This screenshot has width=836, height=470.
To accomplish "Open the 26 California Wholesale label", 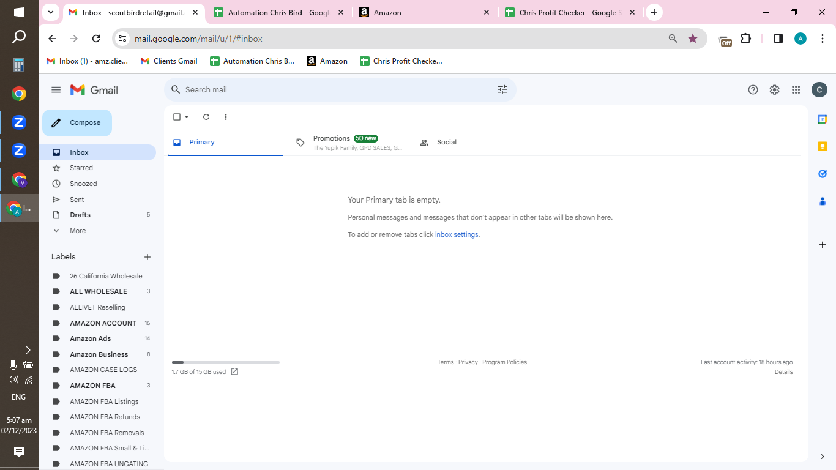I will tap(99, 276).
